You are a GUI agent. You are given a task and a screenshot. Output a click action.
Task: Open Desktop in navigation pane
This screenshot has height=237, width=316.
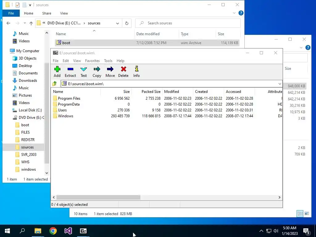pyautogui.click(x=22, y=66)
